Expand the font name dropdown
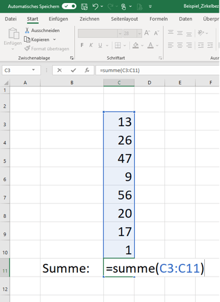220x302 pixels. tap(120, 33)
